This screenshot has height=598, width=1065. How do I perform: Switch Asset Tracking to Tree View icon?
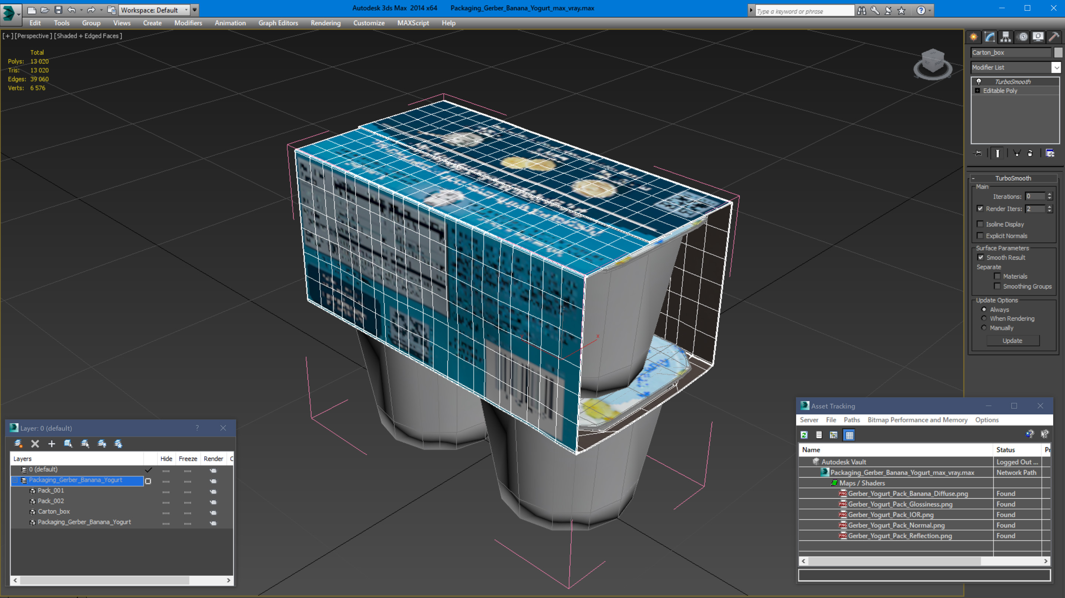point(834,435)
